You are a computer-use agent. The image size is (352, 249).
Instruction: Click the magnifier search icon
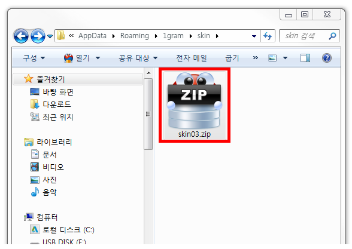(x=332, y=36)
